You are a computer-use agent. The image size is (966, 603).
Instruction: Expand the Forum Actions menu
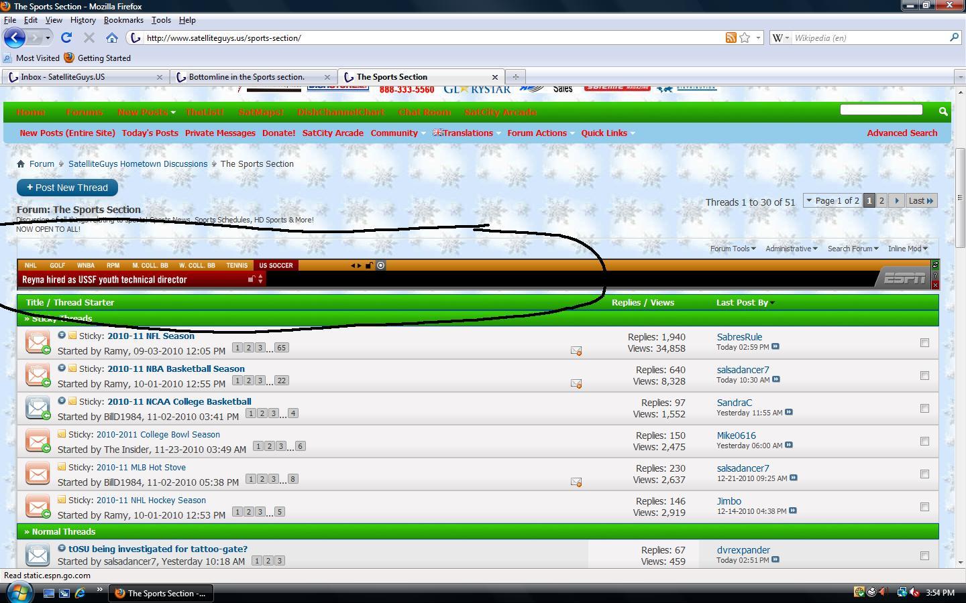pos(541,133)
